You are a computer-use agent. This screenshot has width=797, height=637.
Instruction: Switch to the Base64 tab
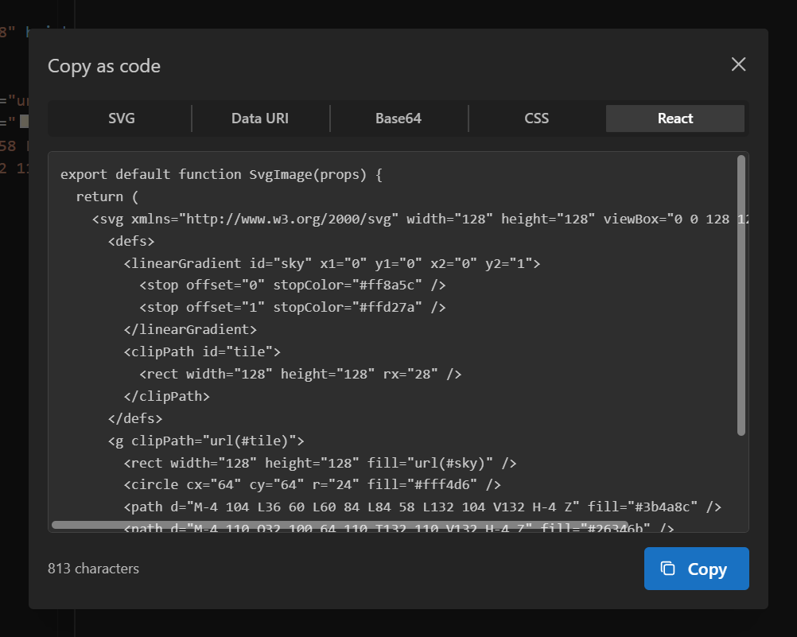(398, 118)
